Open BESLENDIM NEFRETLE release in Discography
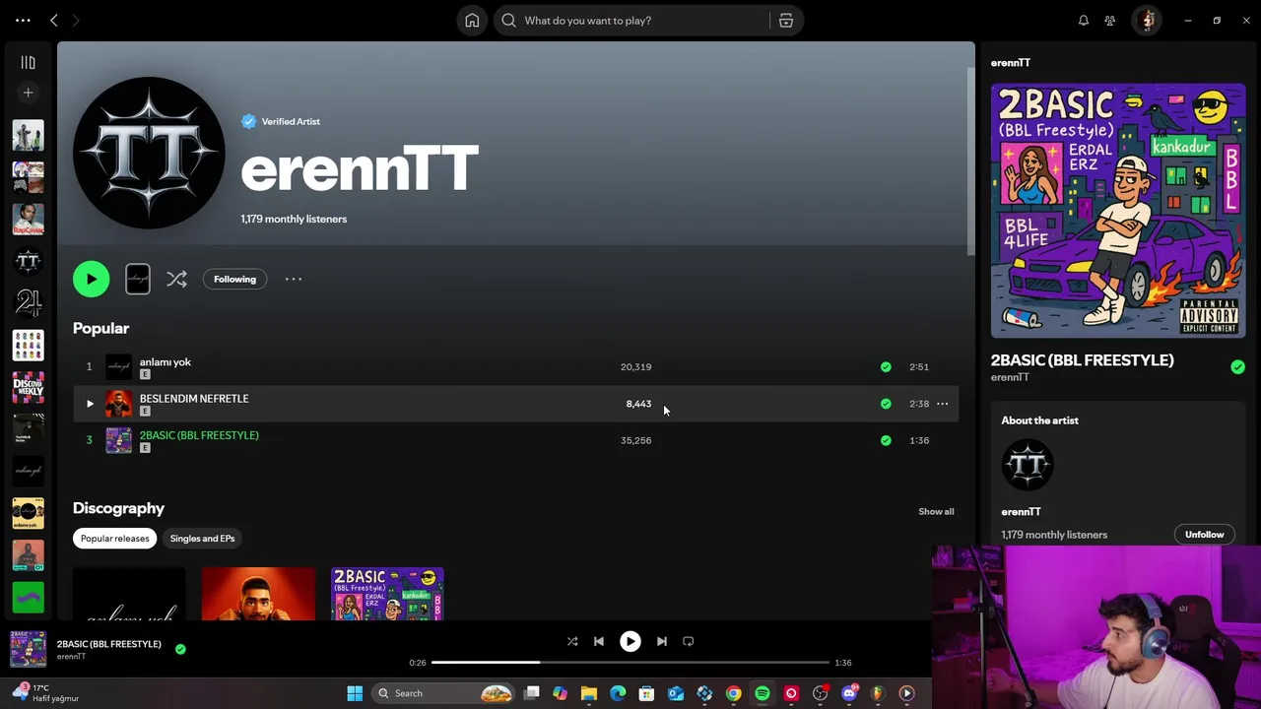 [x=258, y=594]
